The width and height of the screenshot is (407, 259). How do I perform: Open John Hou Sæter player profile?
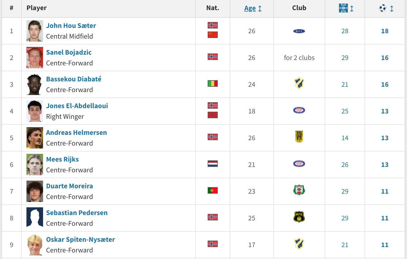(71, 26)
